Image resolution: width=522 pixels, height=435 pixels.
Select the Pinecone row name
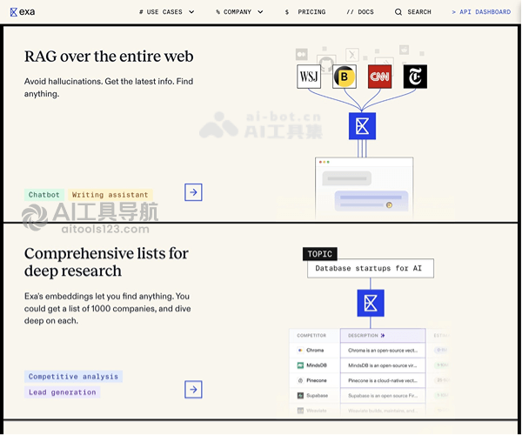pos(317,380)
